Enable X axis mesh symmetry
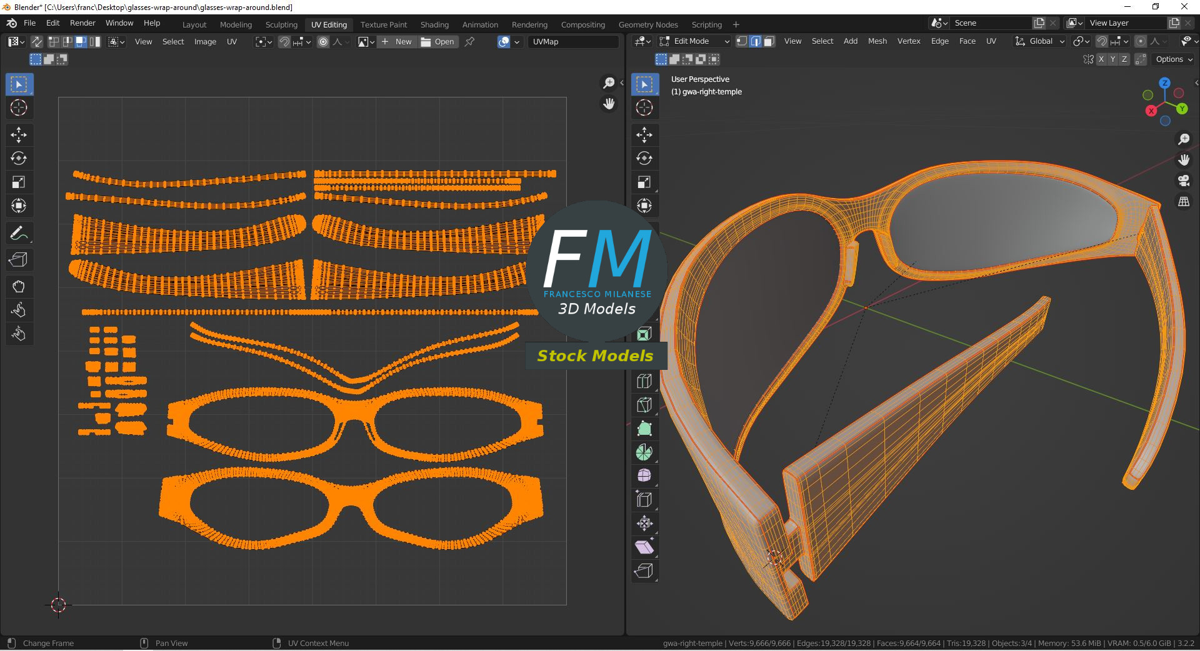This screenshot has height=651, width=1200. [x=1101, y=59]
